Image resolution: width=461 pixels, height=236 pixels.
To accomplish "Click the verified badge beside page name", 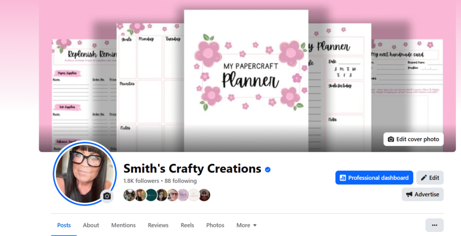I will (268, 169).
